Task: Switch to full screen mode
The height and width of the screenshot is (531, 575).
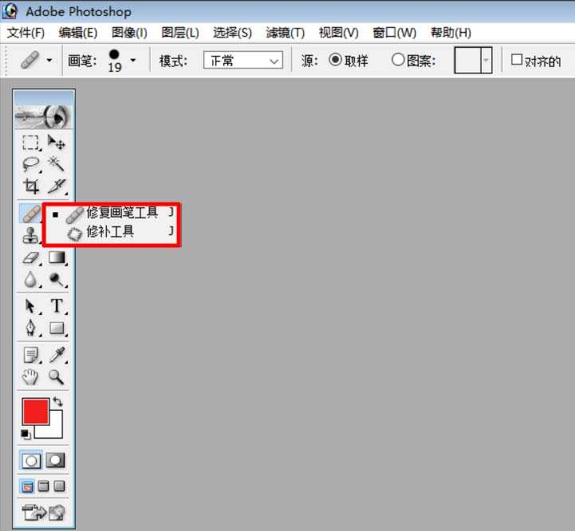Action: (59, 486)
